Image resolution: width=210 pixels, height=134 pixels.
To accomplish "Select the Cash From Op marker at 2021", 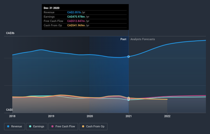I will pos(128,98).
